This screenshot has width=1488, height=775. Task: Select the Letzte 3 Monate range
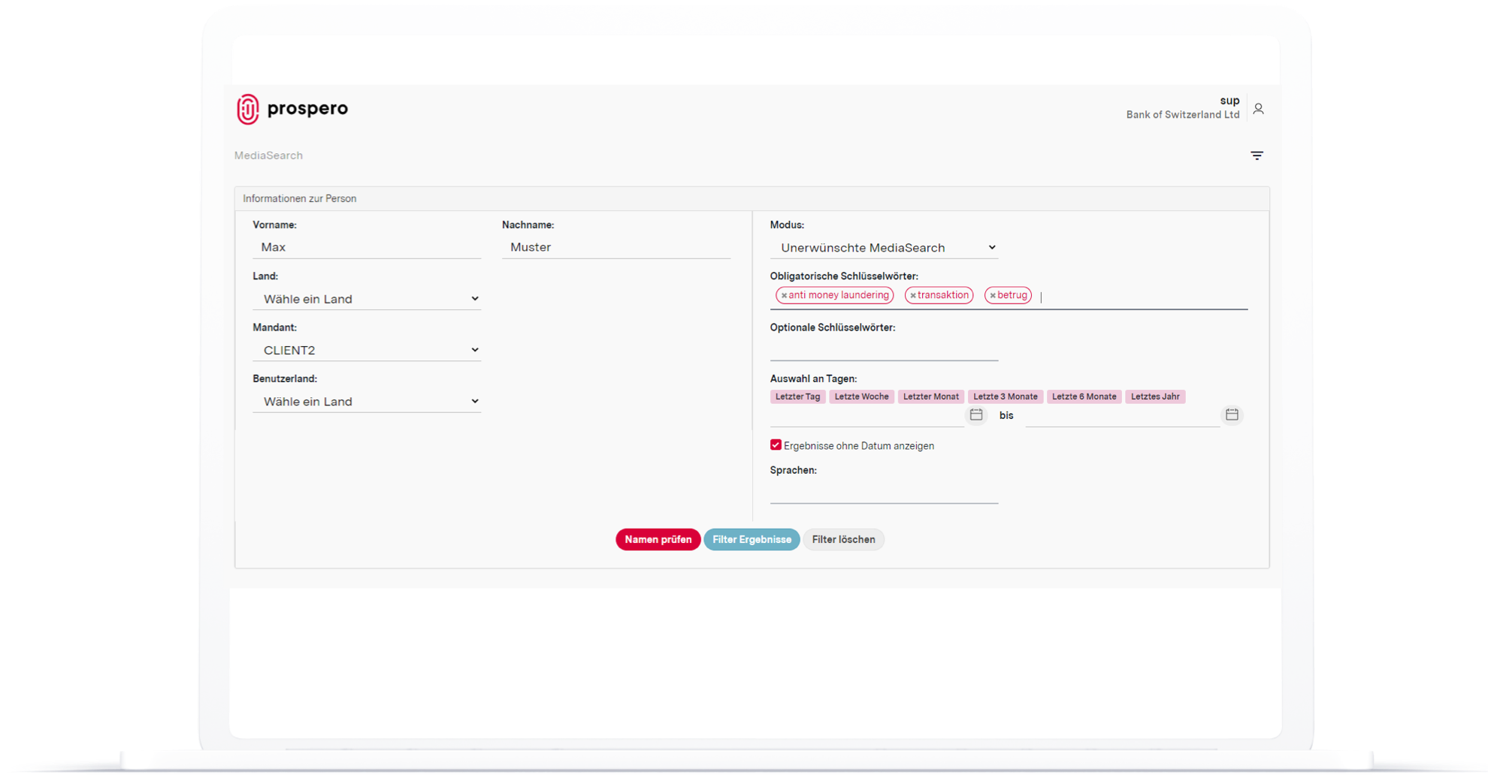tap(1005, 397)
